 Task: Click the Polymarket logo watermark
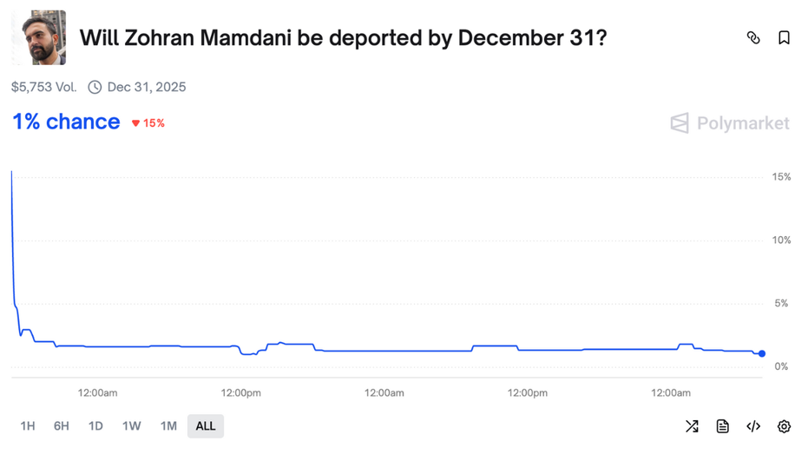point(730,123)
